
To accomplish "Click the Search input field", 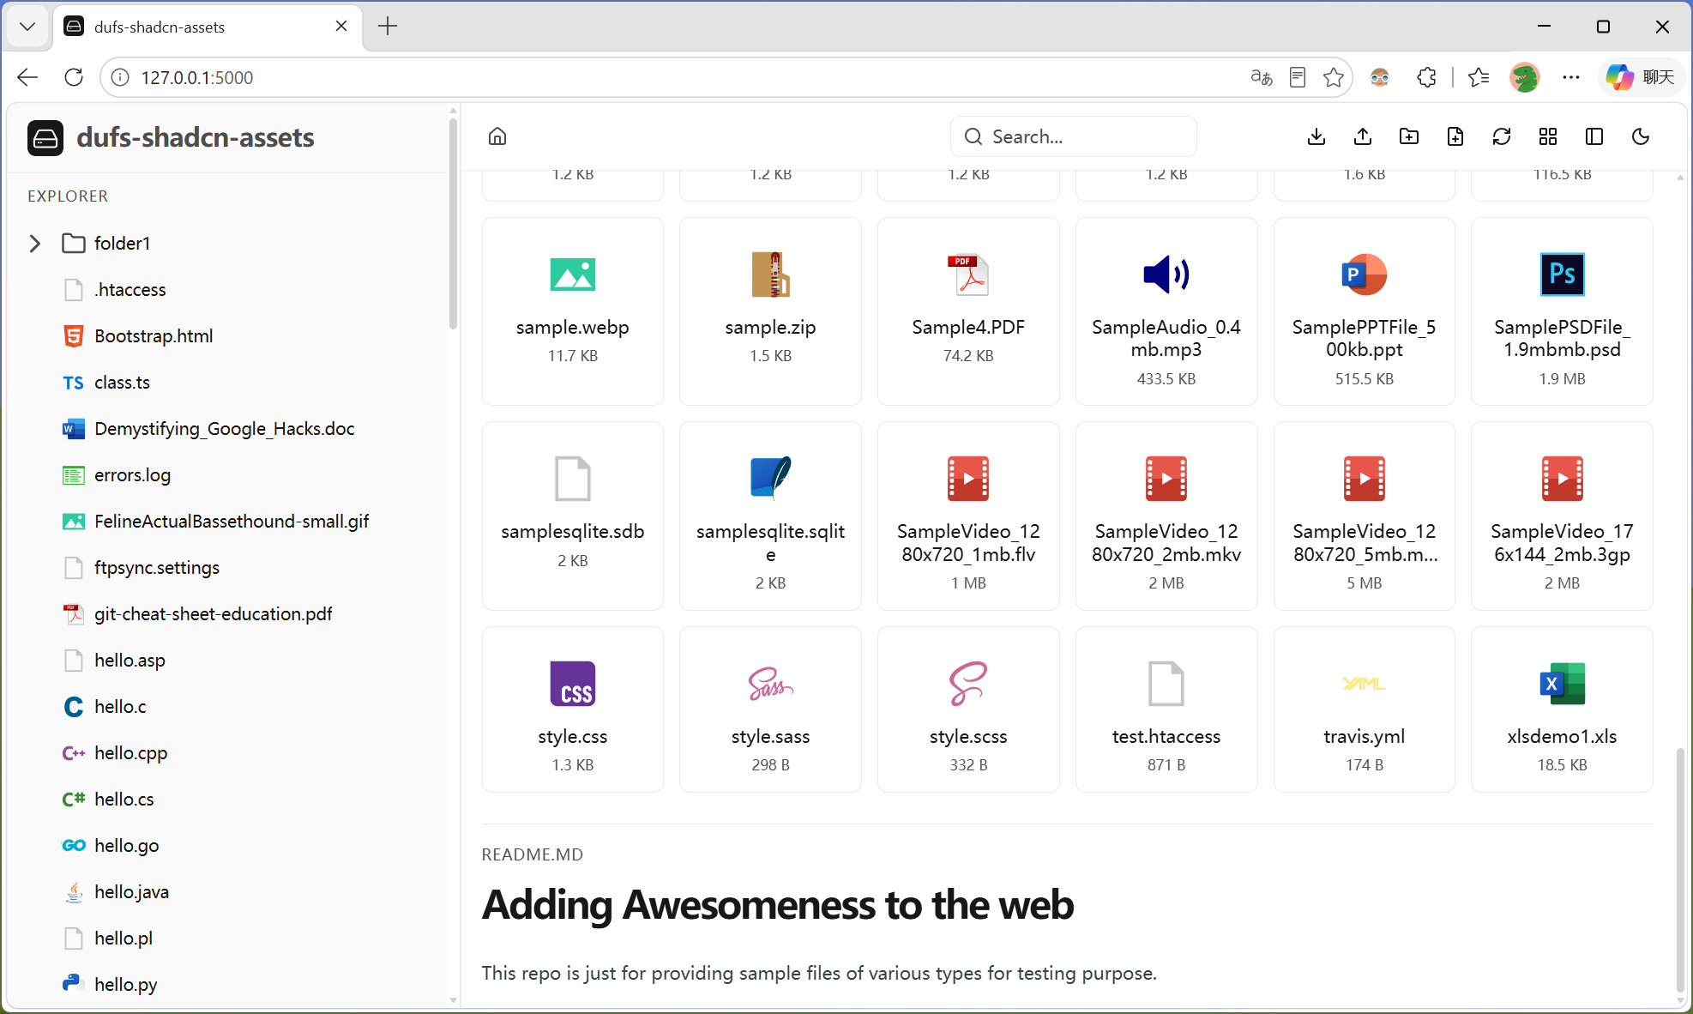I will click(x=1073, y=136).
